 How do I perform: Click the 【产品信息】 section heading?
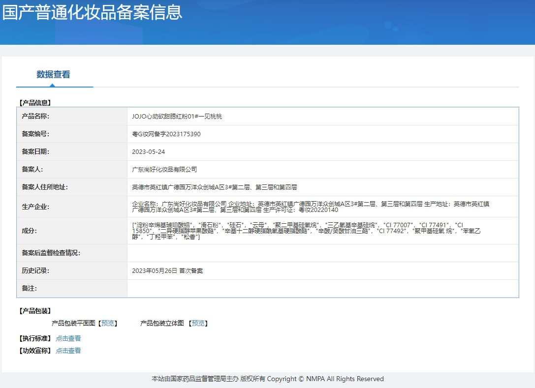(x=35, y=103)
